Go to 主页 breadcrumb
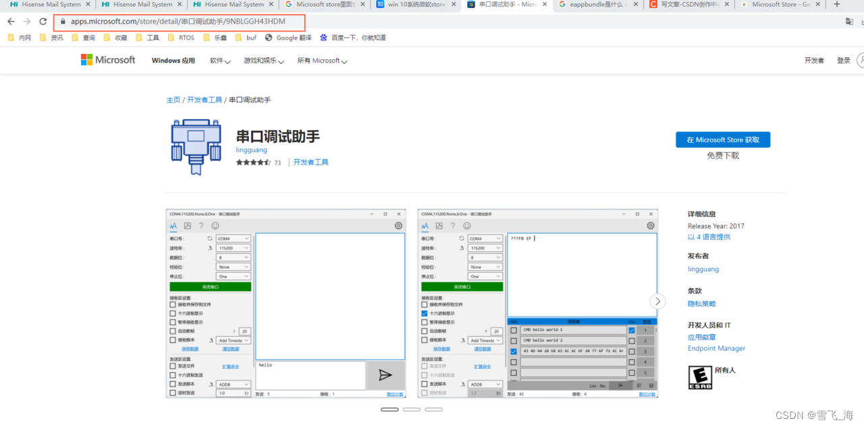864x427 pixels. click(x=173, y=100)
